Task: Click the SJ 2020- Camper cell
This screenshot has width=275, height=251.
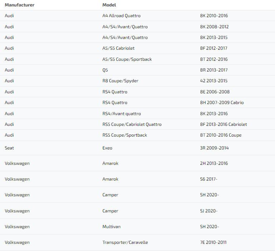Action: (x=208, y=211)
